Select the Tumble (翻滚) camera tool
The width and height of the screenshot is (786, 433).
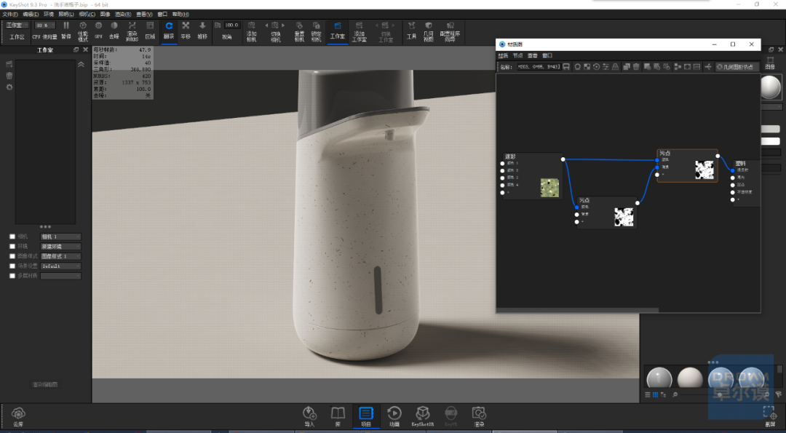tap(169, 31)
